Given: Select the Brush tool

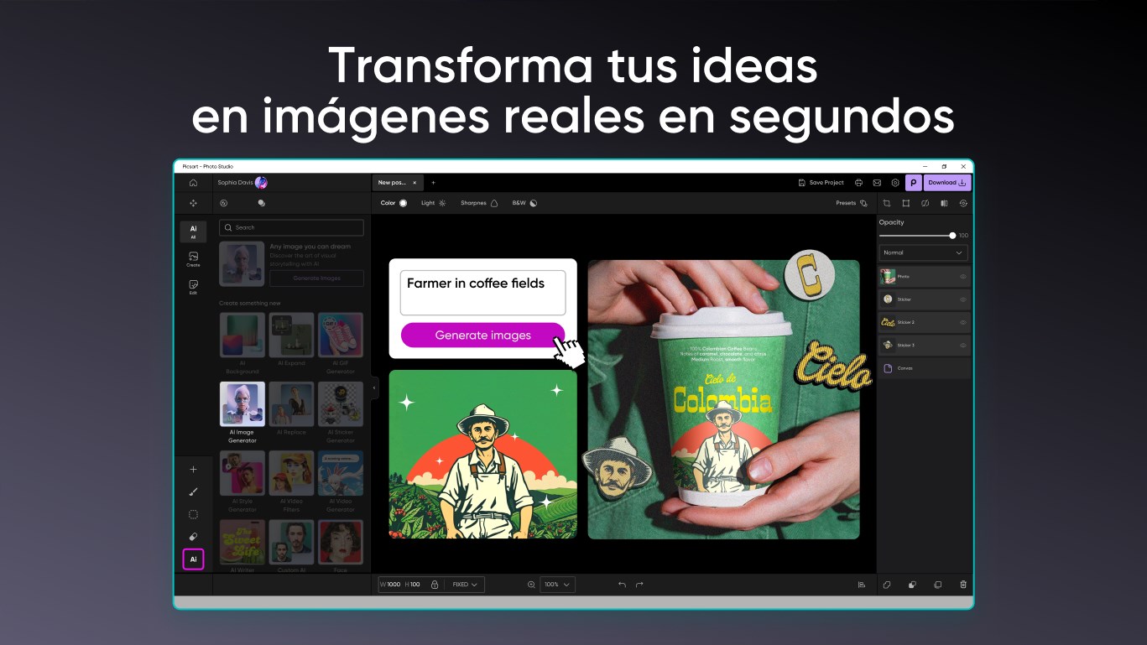Looking at the screenshot, I should pos(193,492).
